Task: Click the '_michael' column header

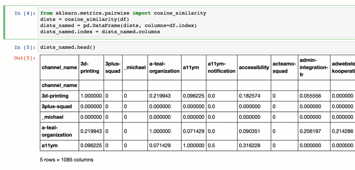Action: (x=135, y=67)
